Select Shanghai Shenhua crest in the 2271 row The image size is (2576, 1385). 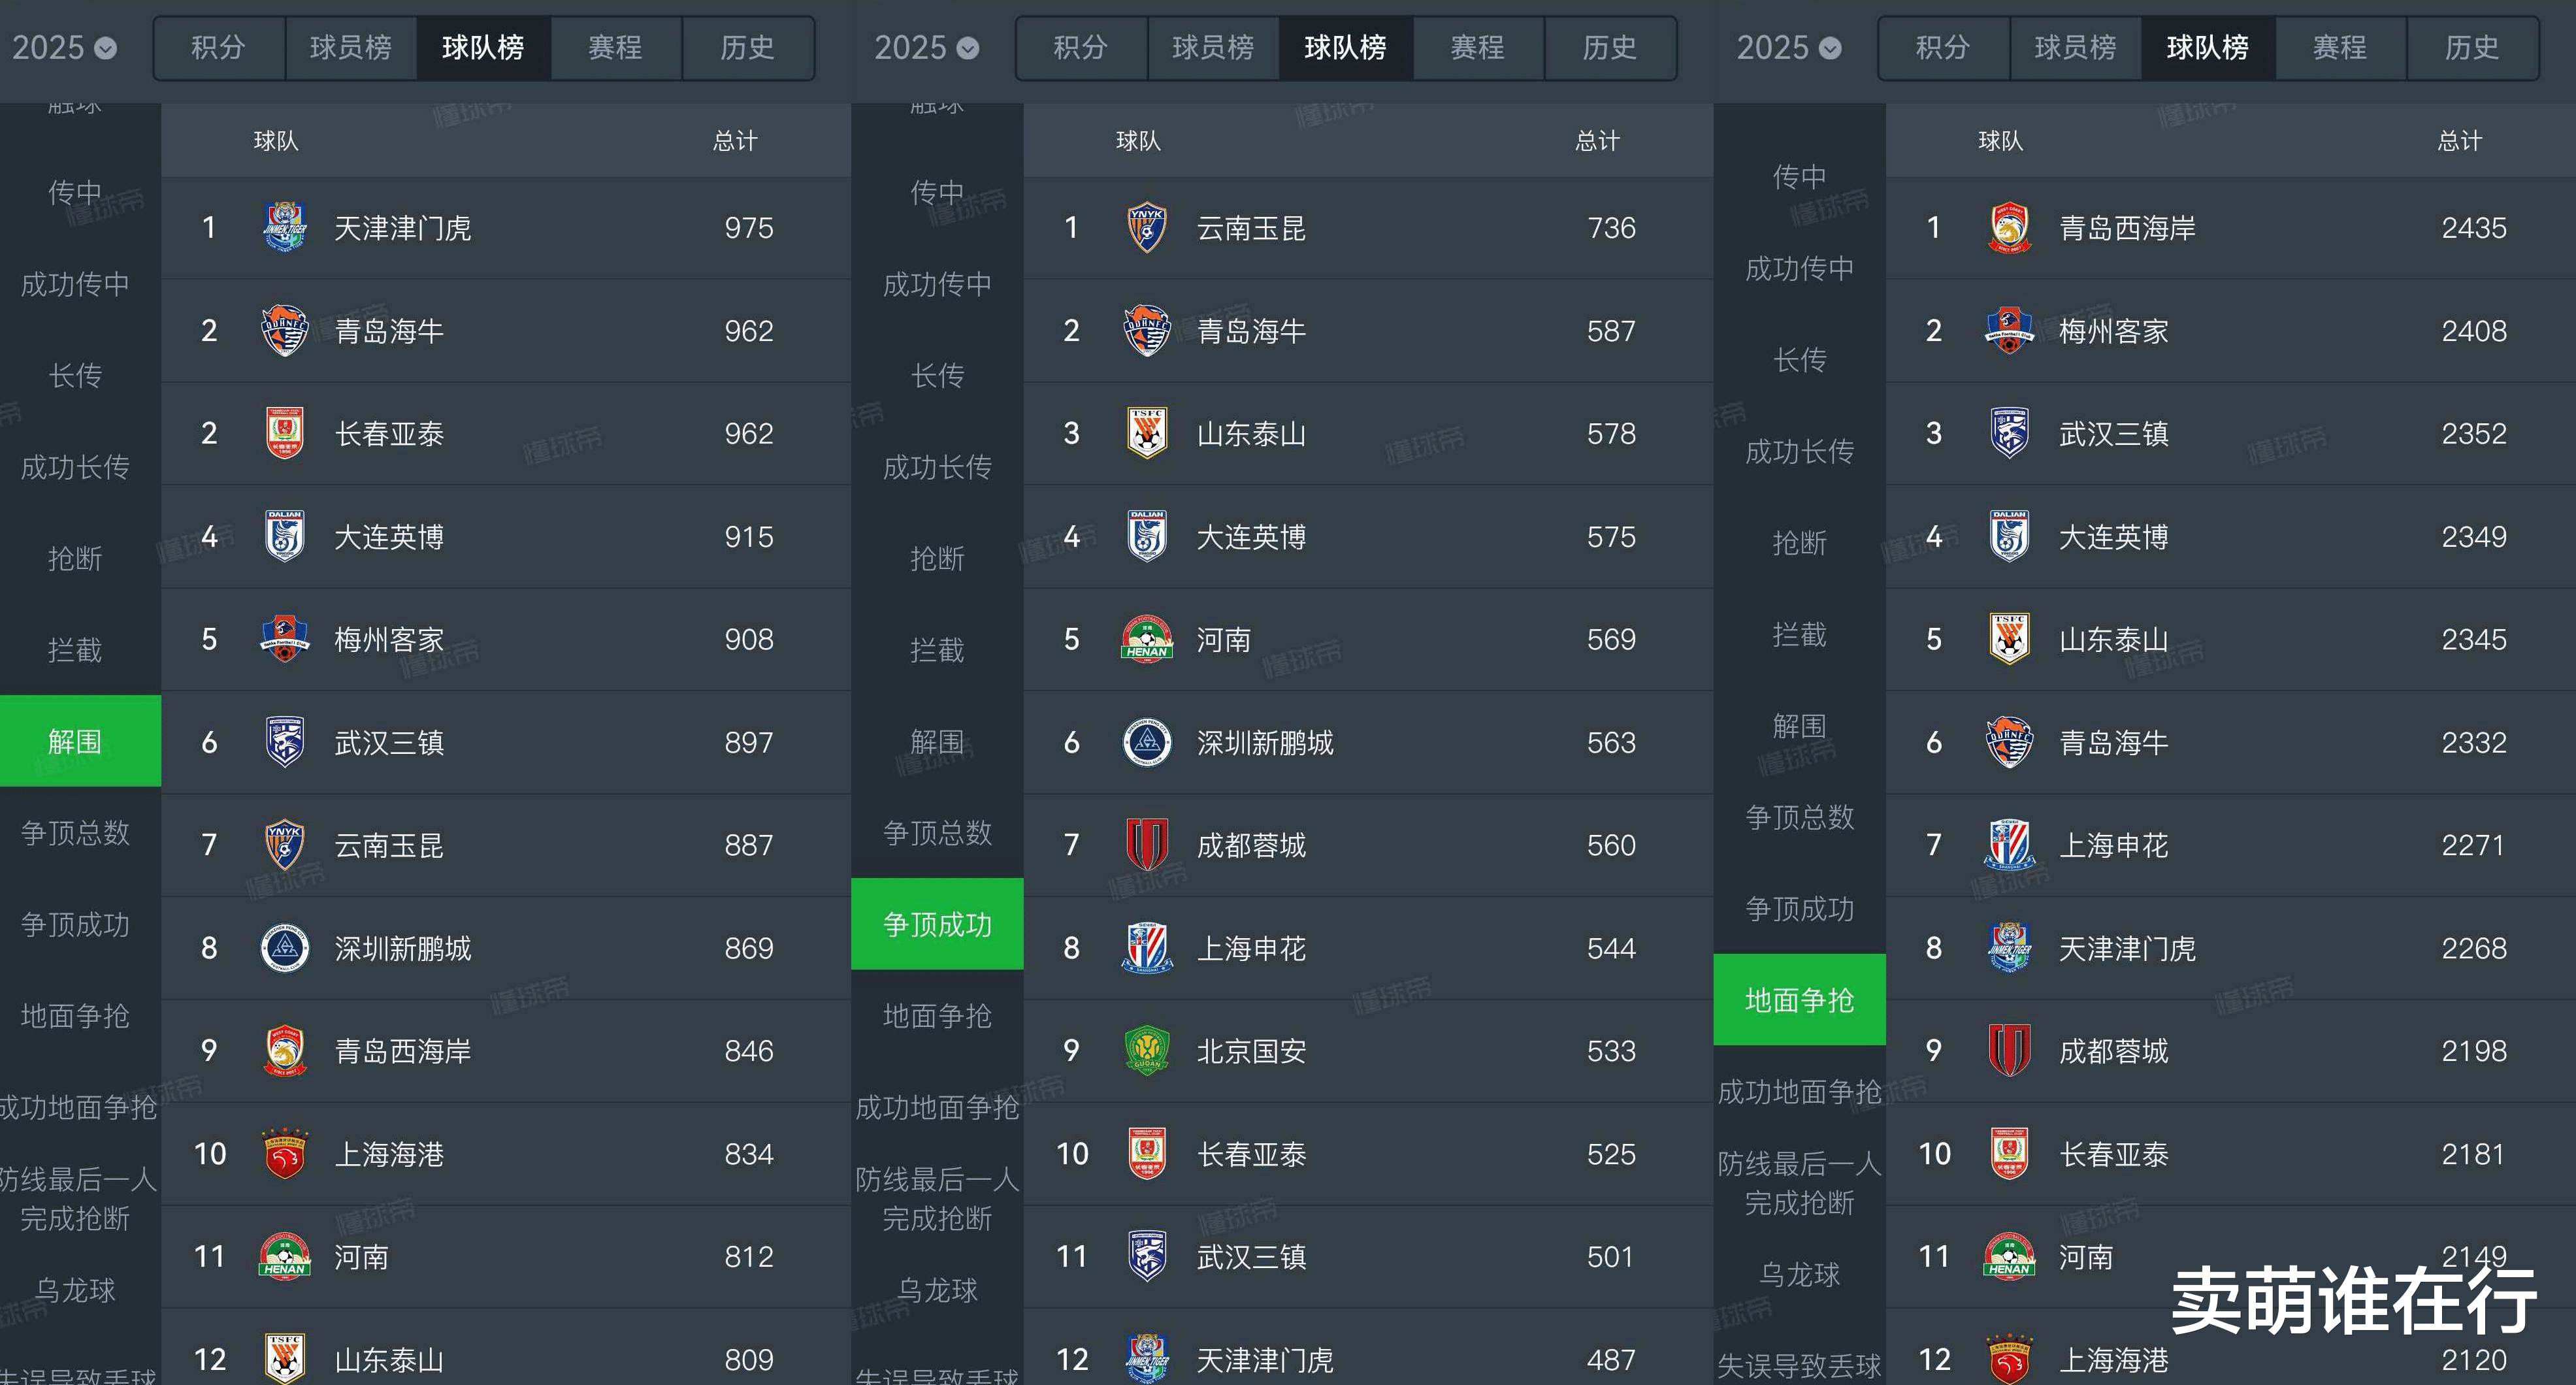click(x=2009, y=845)
